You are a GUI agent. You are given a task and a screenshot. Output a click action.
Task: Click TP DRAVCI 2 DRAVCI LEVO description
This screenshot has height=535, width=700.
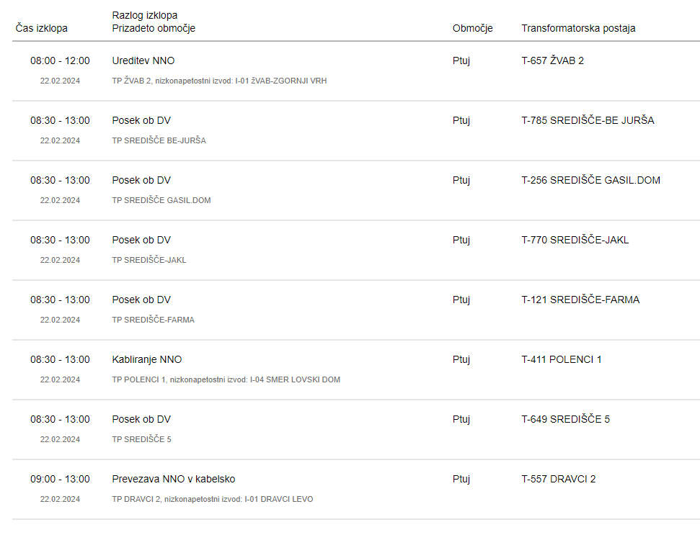pos(213,499)
